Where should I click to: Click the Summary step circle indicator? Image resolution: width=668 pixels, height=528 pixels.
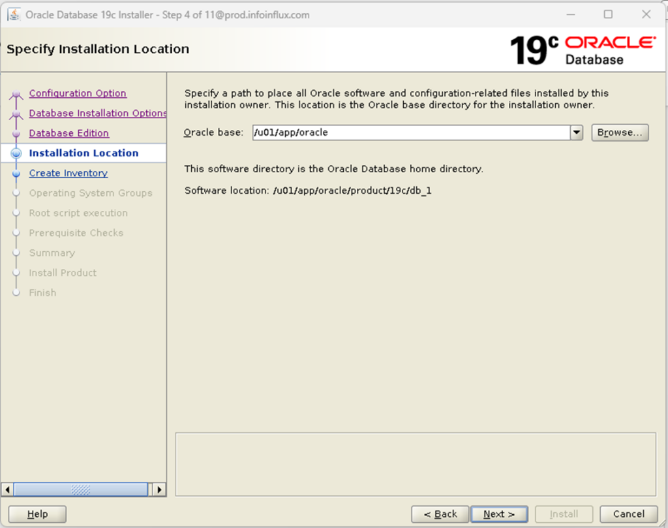click(18, 253)
